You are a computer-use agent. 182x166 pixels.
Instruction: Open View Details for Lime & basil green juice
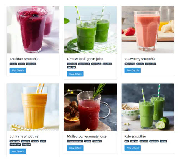[x=75, y=74]
